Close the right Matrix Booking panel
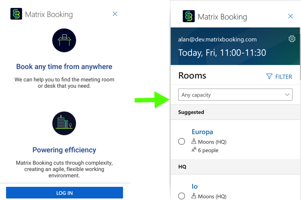Viewport: 301px width, 200px height. (x=291, y=16)
